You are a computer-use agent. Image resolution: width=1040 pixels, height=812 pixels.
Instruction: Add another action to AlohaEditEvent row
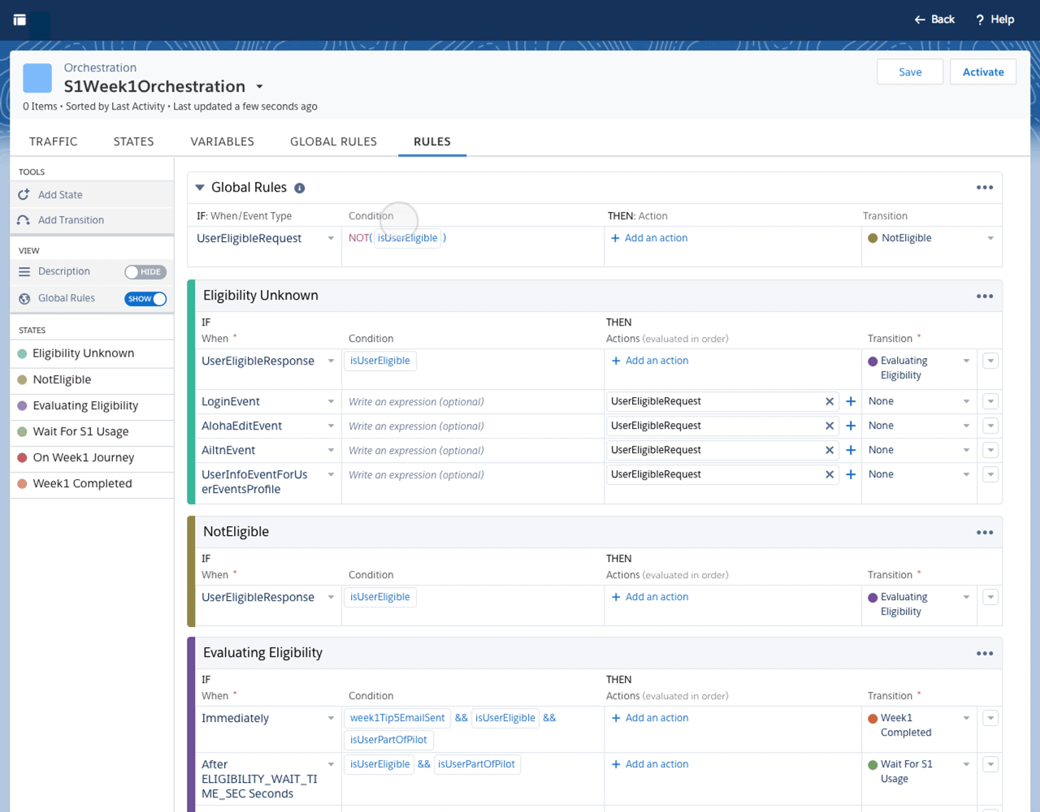click(x=851, y=426)
